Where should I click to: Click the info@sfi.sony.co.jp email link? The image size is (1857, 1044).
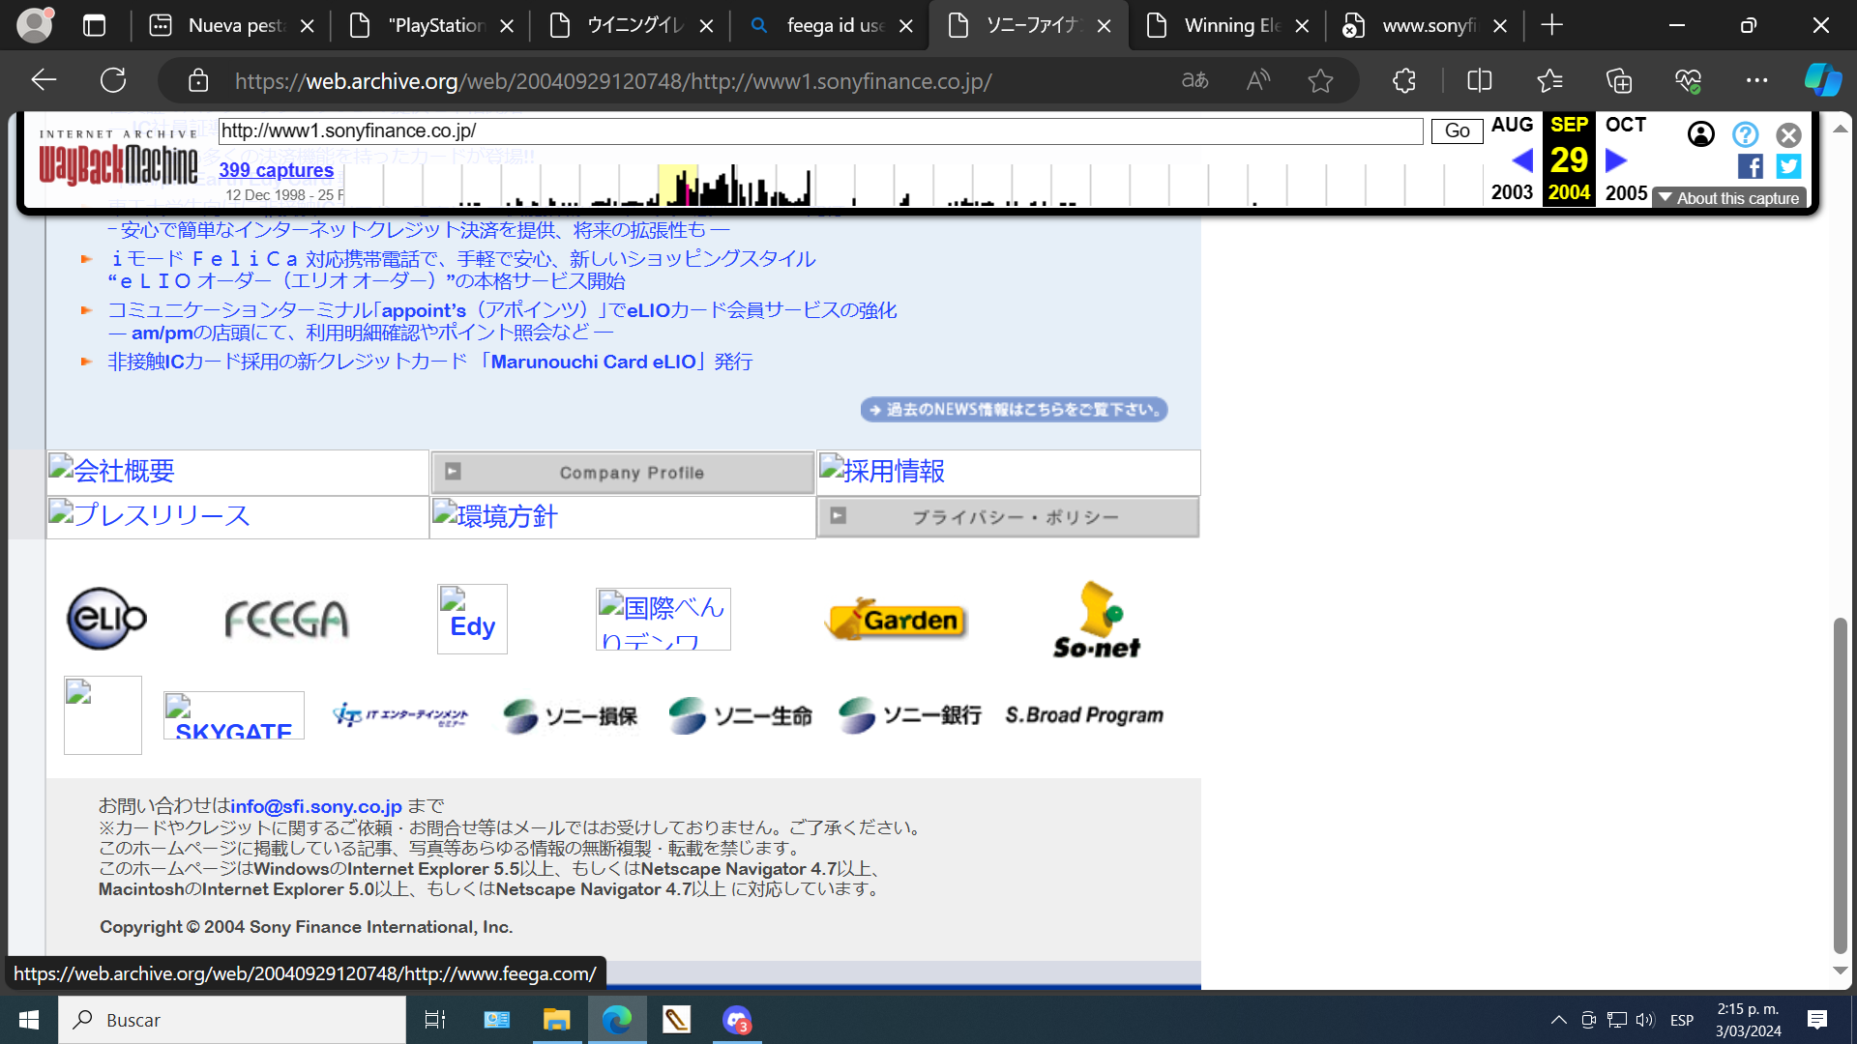pyautogui.click(x=316, y=806)
